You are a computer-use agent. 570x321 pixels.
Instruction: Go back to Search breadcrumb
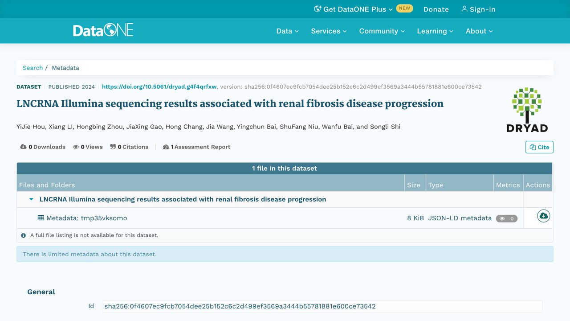pos(33,68)
